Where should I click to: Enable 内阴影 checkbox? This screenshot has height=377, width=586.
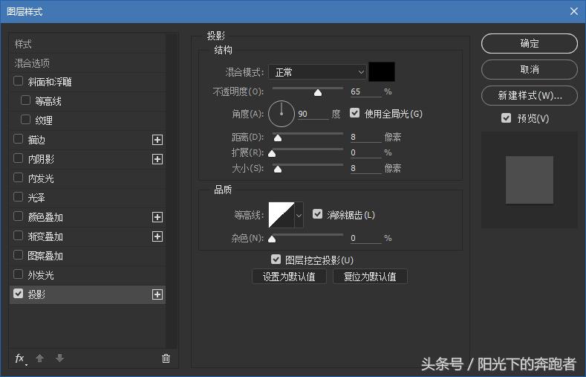[x=18, y=158]
